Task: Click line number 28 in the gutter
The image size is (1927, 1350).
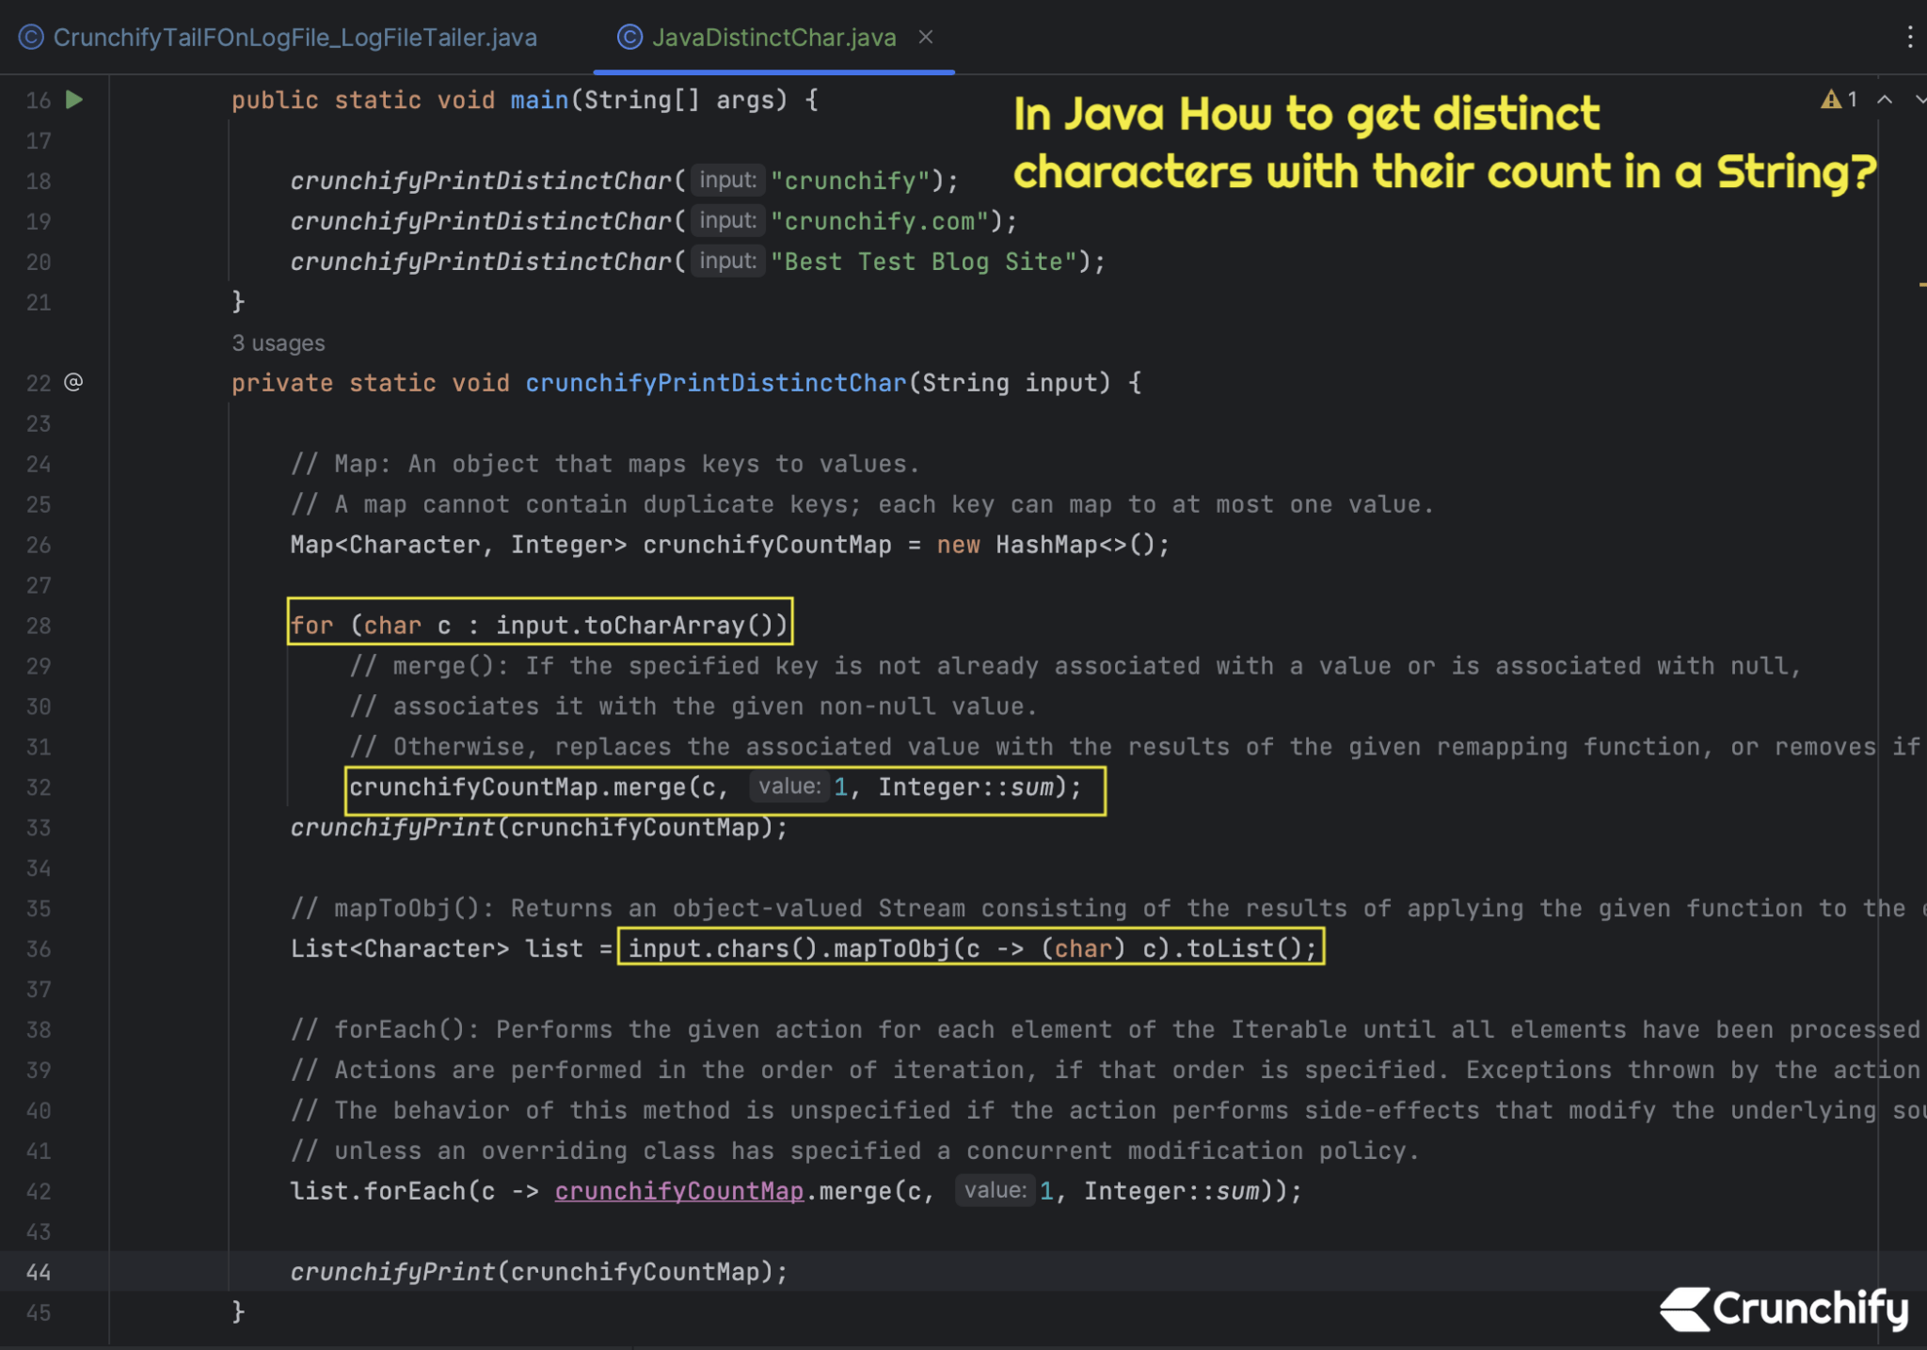Action: pyautogui.click(x=40, y=625)
